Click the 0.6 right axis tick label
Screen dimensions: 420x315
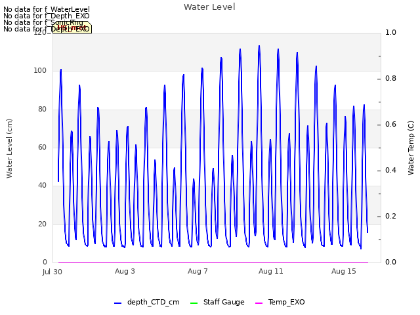click(x=390, y=124)
